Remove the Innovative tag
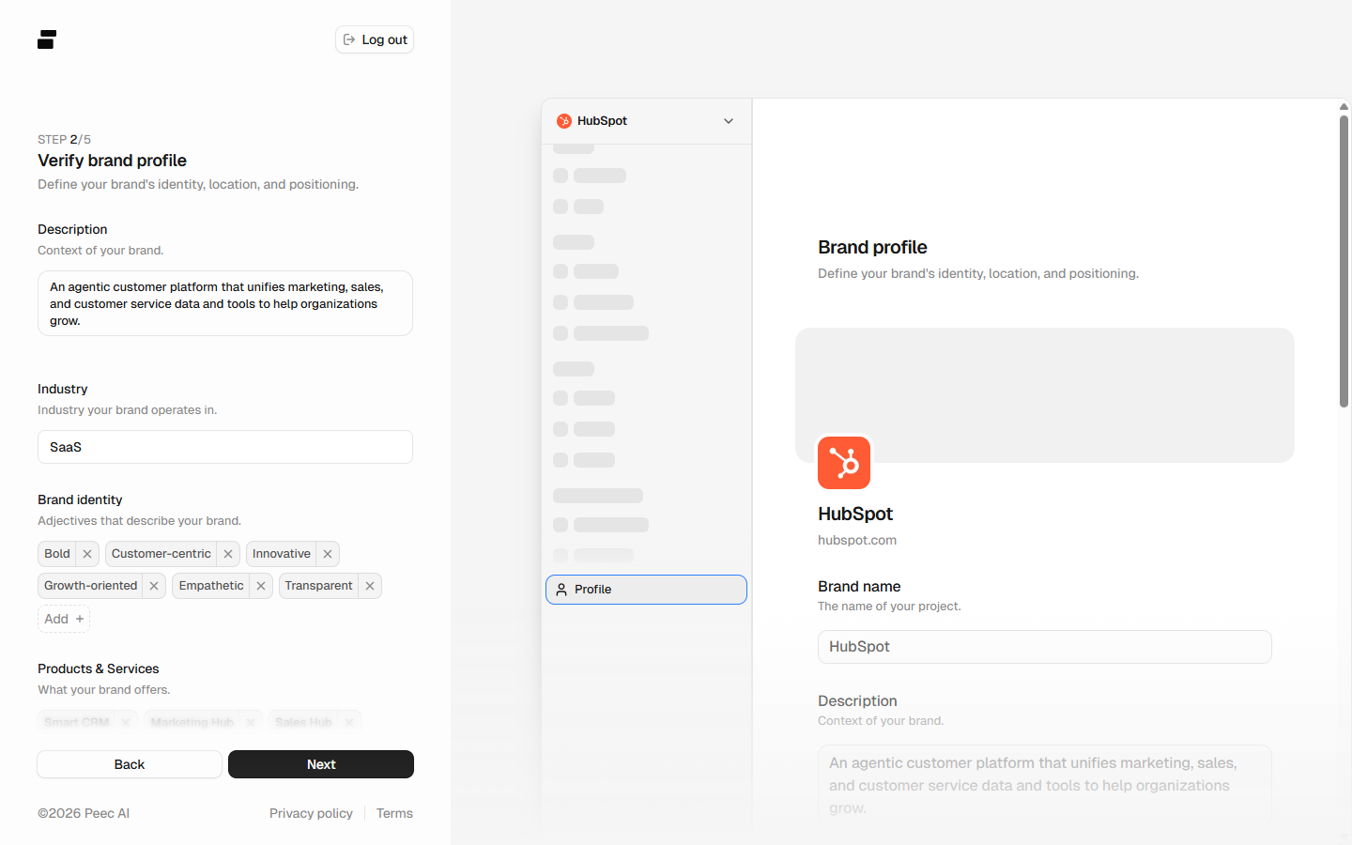This screenshot has width=1352, height=845. pos(328,554)
